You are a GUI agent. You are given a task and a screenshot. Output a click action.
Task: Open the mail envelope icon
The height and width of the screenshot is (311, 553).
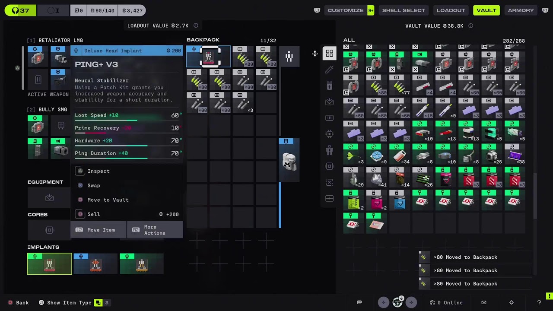[x=484, y=302]
